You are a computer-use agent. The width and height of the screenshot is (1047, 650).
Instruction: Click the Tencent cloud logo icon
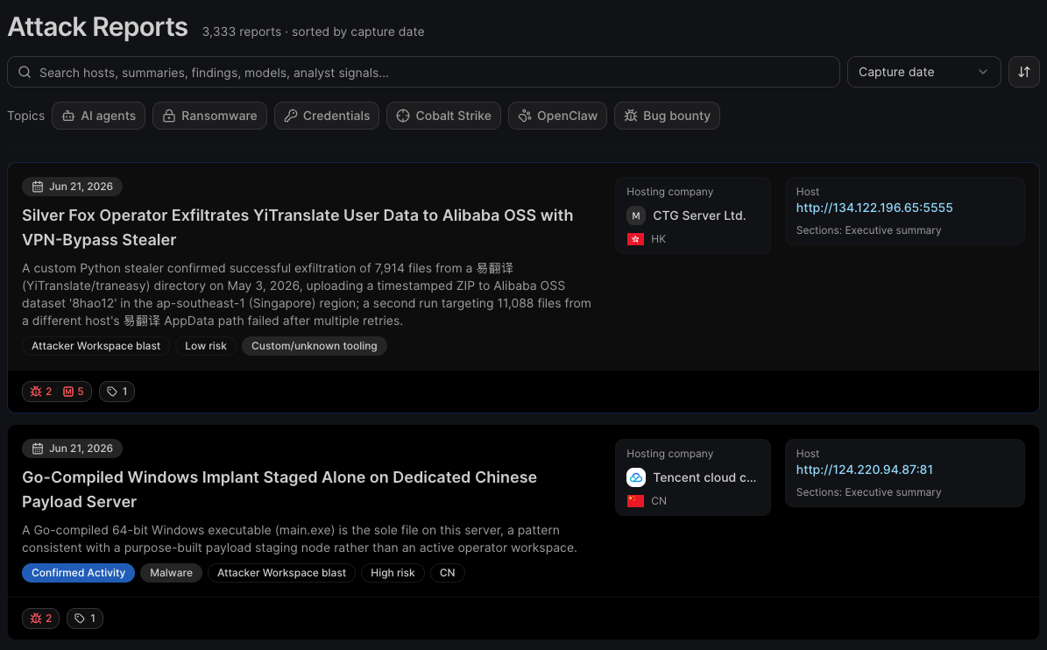click(x=636, y=477)
